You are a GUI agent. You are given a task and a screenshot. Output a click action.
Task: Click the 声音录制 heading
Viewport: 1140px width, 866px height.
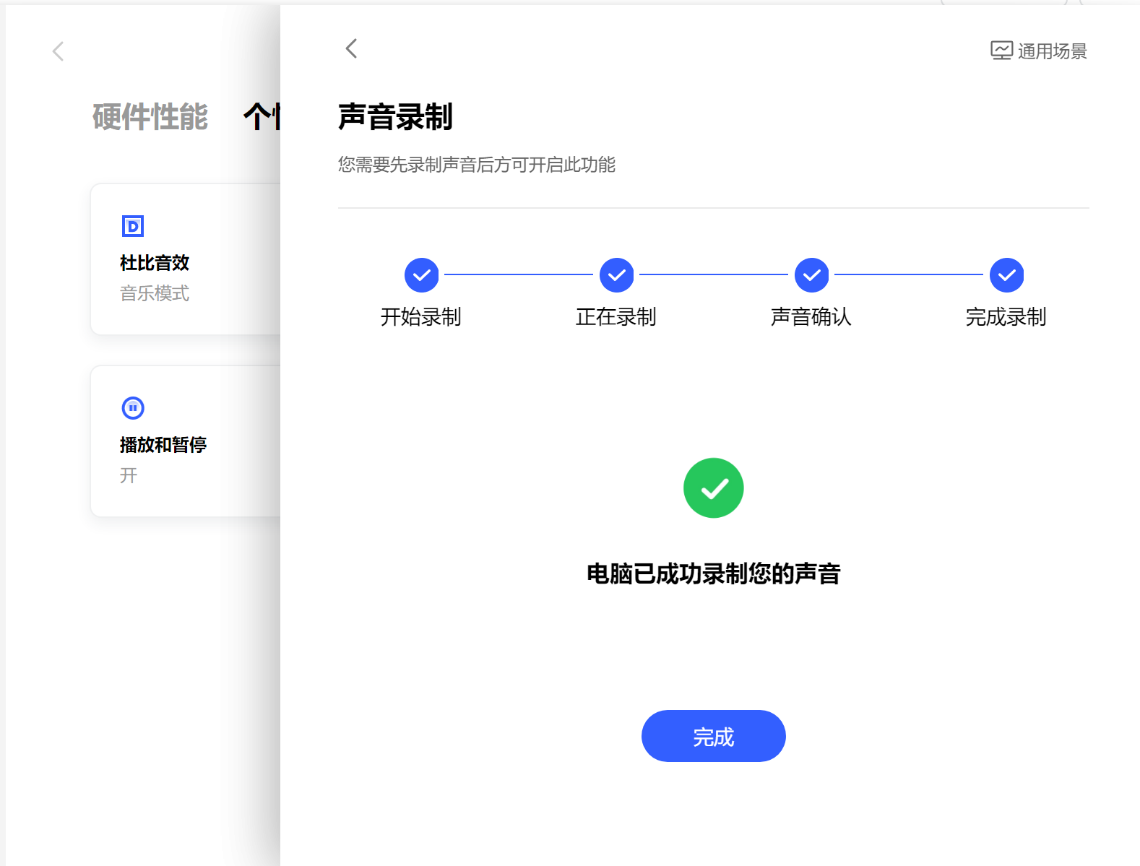(396, 117)
